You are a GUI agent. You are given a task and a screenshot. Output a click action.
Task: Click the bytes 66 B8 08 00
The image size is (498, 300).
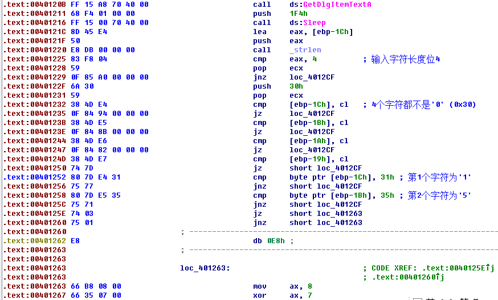click(96, 287)
